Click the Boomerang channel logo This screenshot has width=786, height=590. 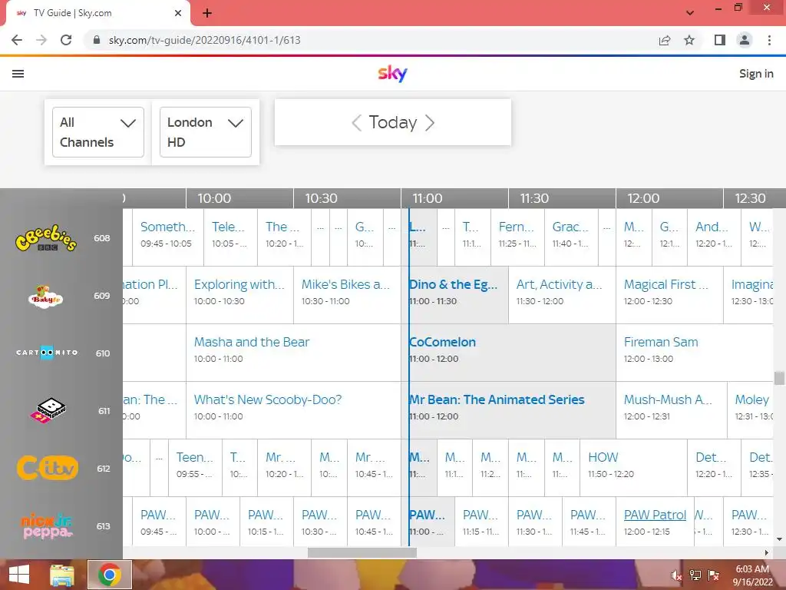(x=48, y=410)
